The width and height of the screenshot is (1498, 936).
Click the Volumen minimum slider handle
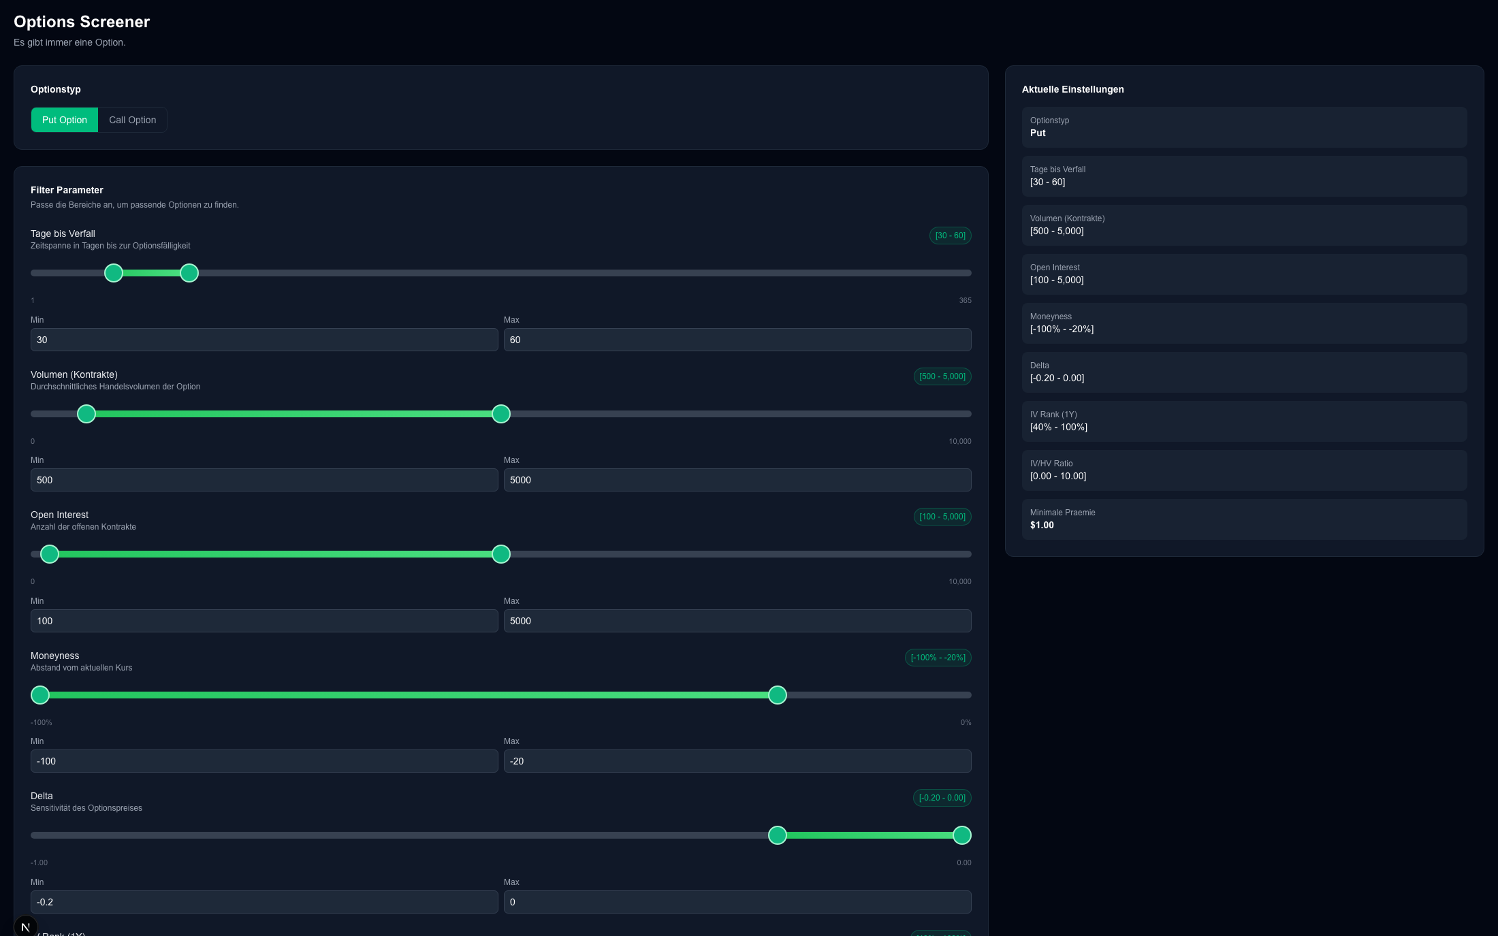click(x=86, y=414)
